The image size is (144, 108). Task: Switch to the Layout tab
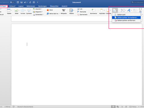tap(21, 6)
